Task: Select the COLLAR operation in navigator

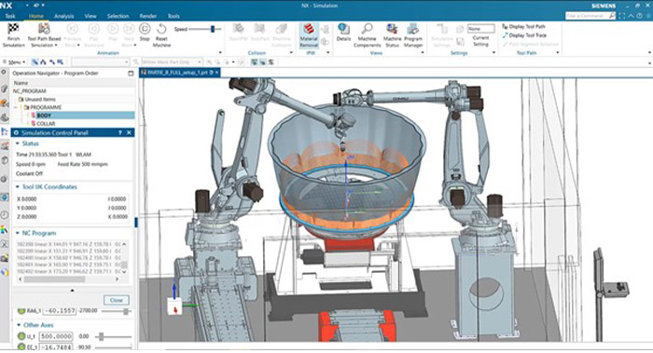Action: [46, 124]
